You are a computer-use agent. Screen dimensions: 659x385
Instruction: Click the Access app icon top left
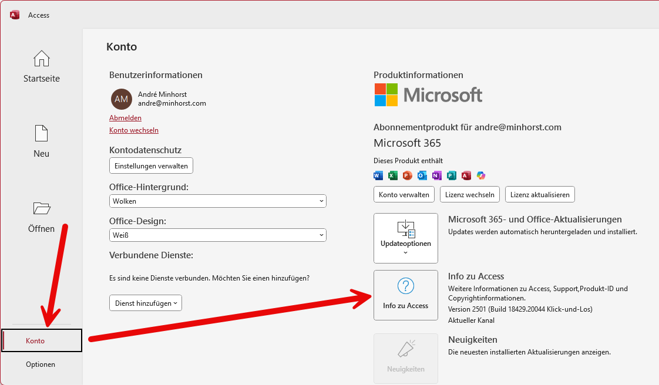[x=14, y=14]
